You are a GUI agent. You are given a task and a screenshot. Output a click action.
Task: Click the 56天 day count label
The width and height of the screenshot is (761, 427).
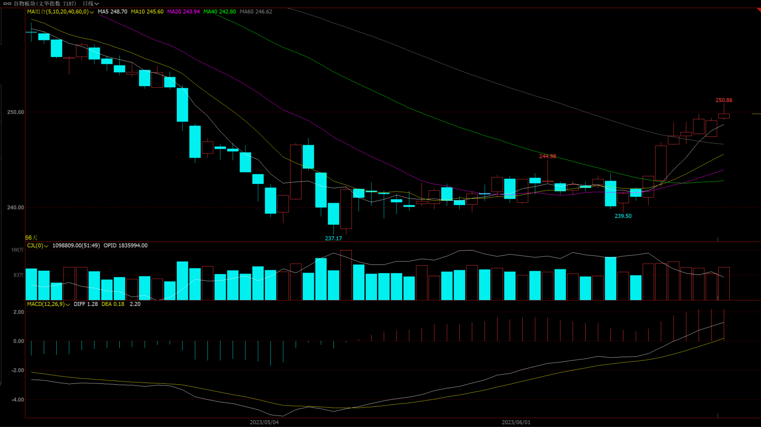[x=31, y=238]
